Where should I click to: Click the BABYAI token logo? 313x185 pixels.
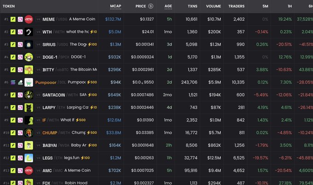[x=29, y=145]
